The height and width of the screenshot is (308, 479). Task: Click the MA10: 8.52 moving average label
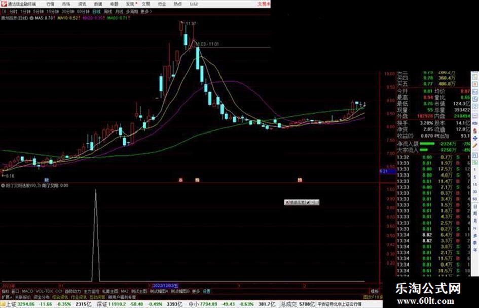[68, 18]
